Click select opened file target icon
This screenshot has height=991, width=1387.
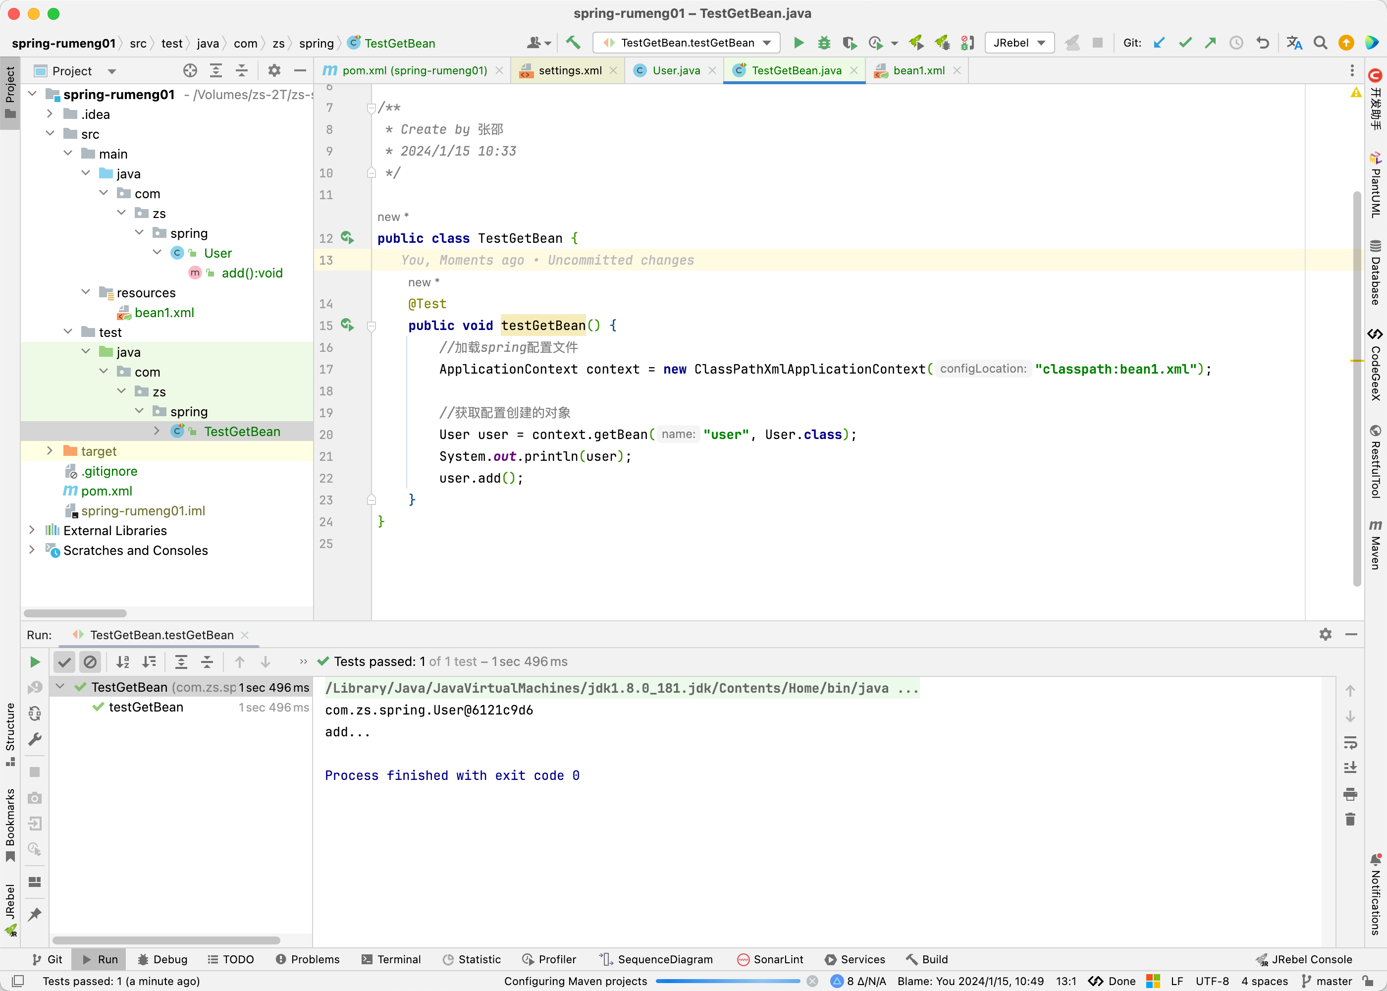pyautogui.click(x=190, y=71)
